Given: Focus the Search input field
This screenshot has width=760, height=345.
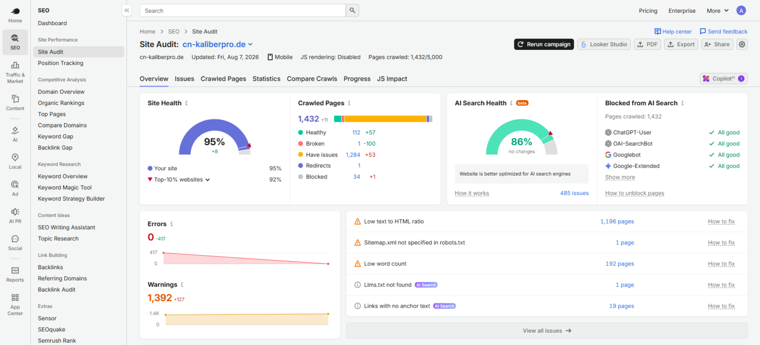Looking at the screenshot, I should [243, 10].
